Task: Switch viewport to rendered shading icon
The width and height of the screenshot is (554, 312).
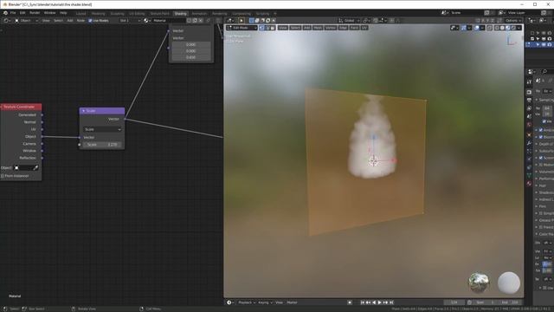Action: 513,28
